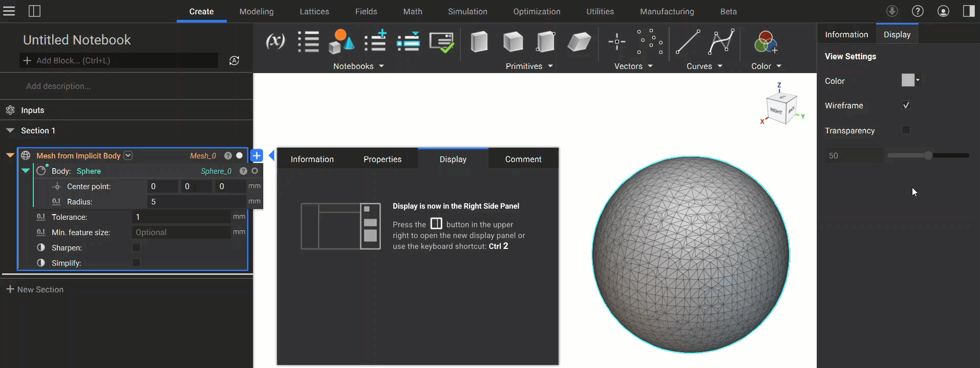Select the rounded cube primitive icon
This screenshot has width=980, height=368.
click(513, 41)
